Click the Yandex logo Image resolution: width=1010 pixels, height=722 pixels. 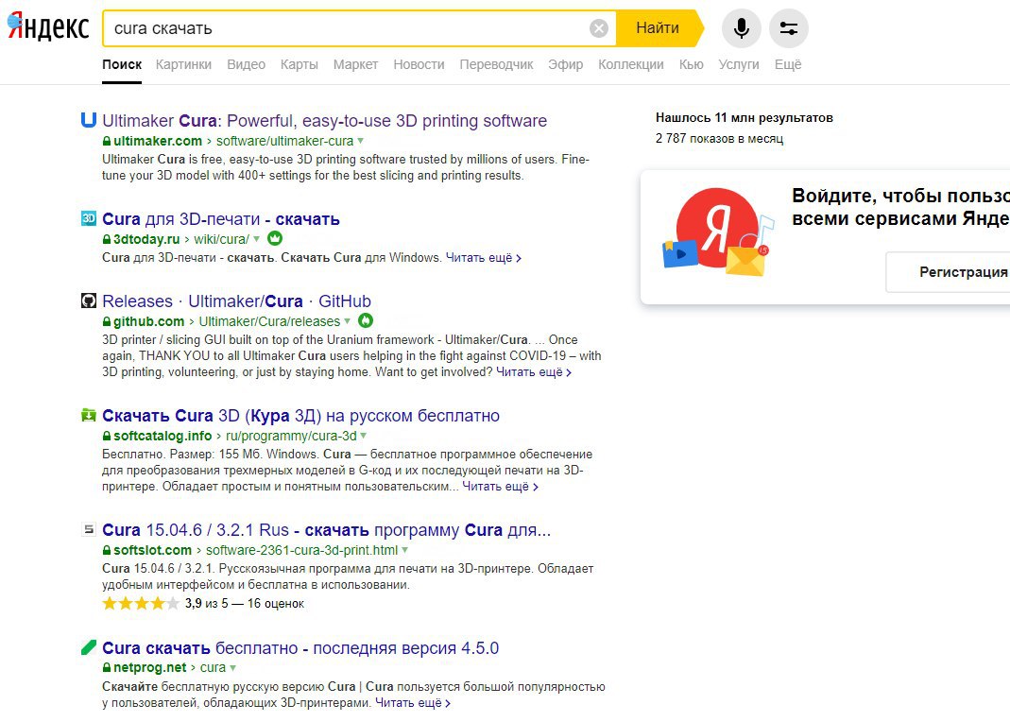tap(48, 26)
